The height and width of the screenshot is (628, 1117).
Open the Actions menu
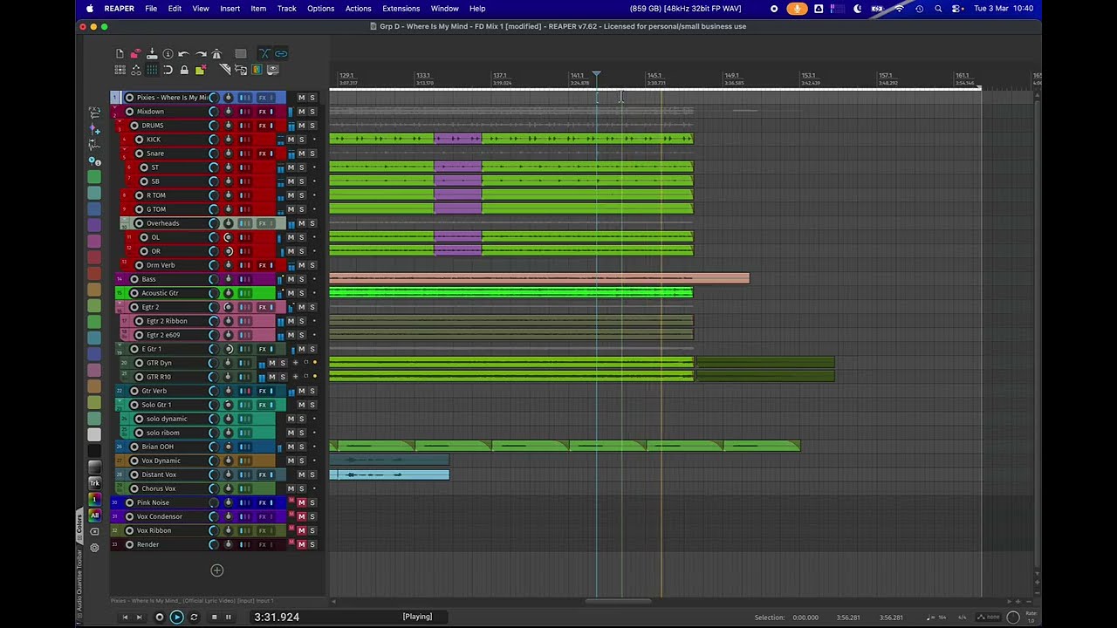[358, 9]
